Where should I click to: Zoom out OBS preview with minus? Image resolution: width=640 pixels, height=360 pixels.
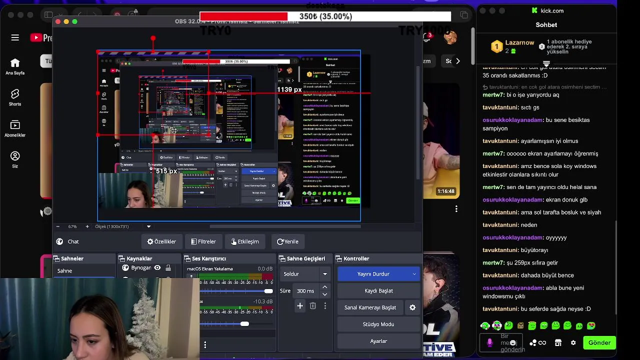(x=57, y=226)
